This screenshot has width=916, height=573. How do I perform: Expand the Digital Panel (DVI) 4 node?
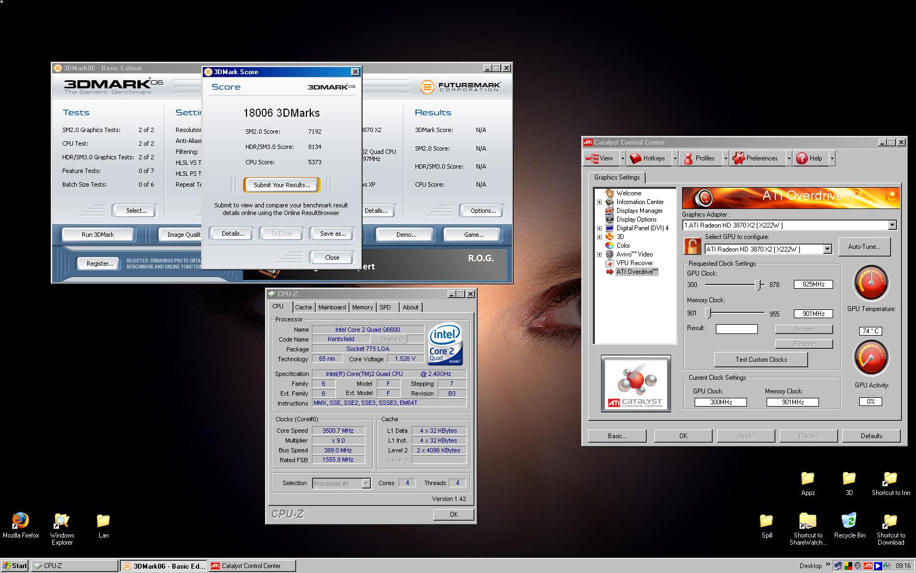click(599, 228)
